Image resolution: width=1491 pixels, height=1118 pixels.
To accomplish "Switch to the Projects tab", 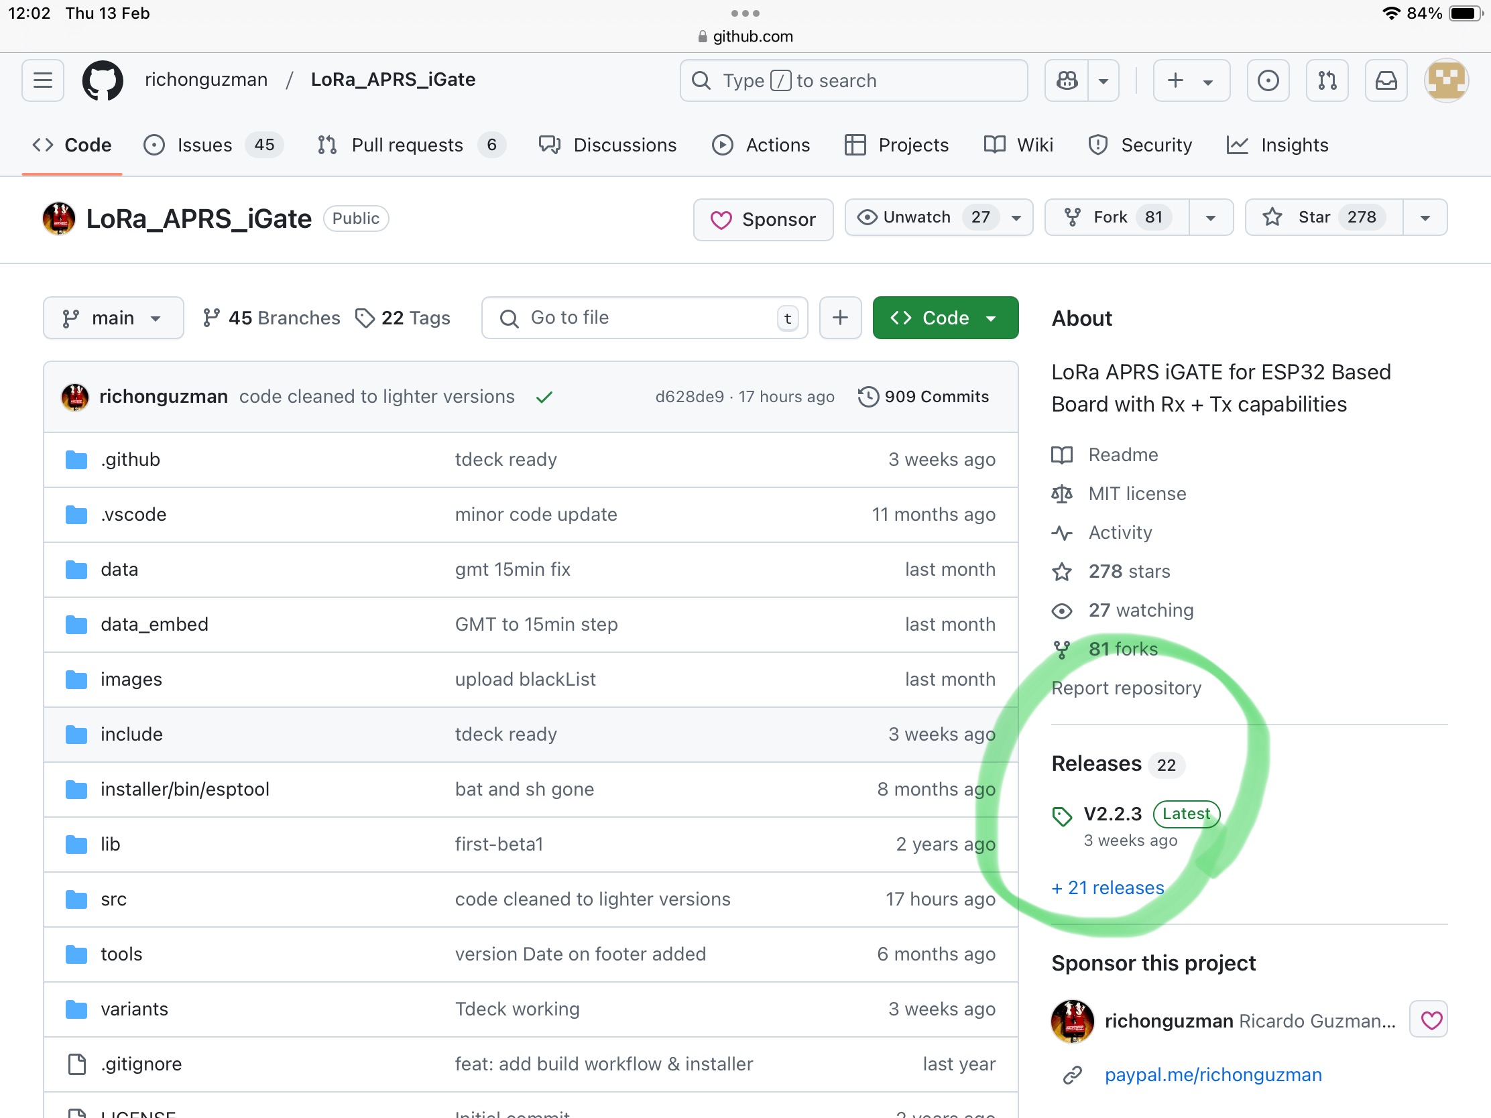I will pyautogui.click(x=896, y=145).
